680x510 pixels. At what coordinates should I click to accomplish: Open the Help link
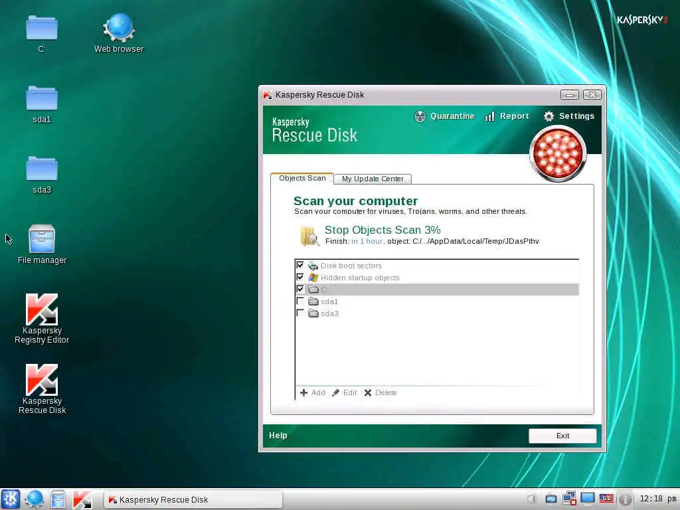point(278,436)
